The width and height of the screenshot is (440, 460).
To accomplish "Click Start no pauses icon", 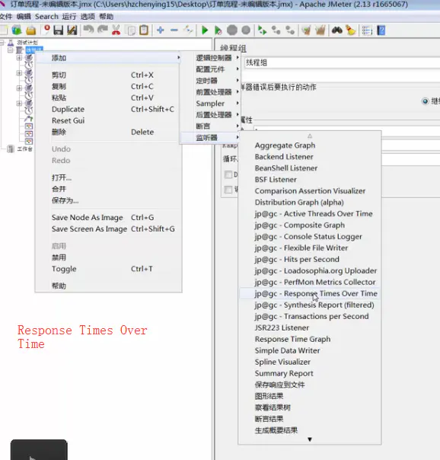I will click(x=218, y=30).
